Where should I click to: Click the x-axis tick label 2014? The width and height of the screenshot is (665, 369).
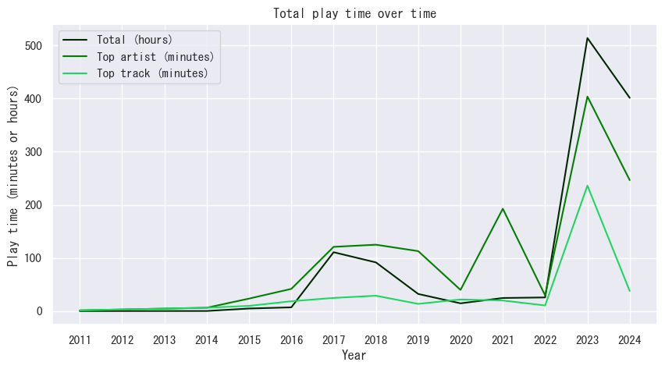click(207, 340)
